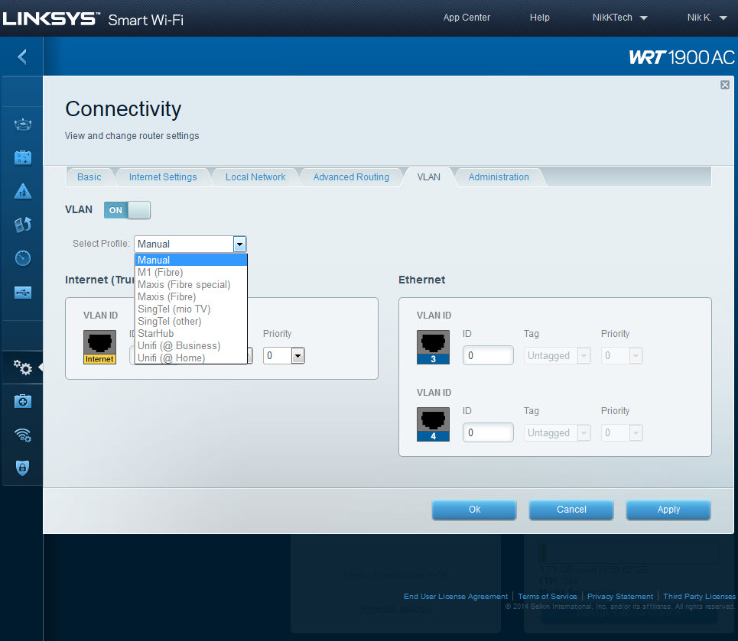
Task: Open the Parental Controls warning-triangle icon
Action: point(23,192)
